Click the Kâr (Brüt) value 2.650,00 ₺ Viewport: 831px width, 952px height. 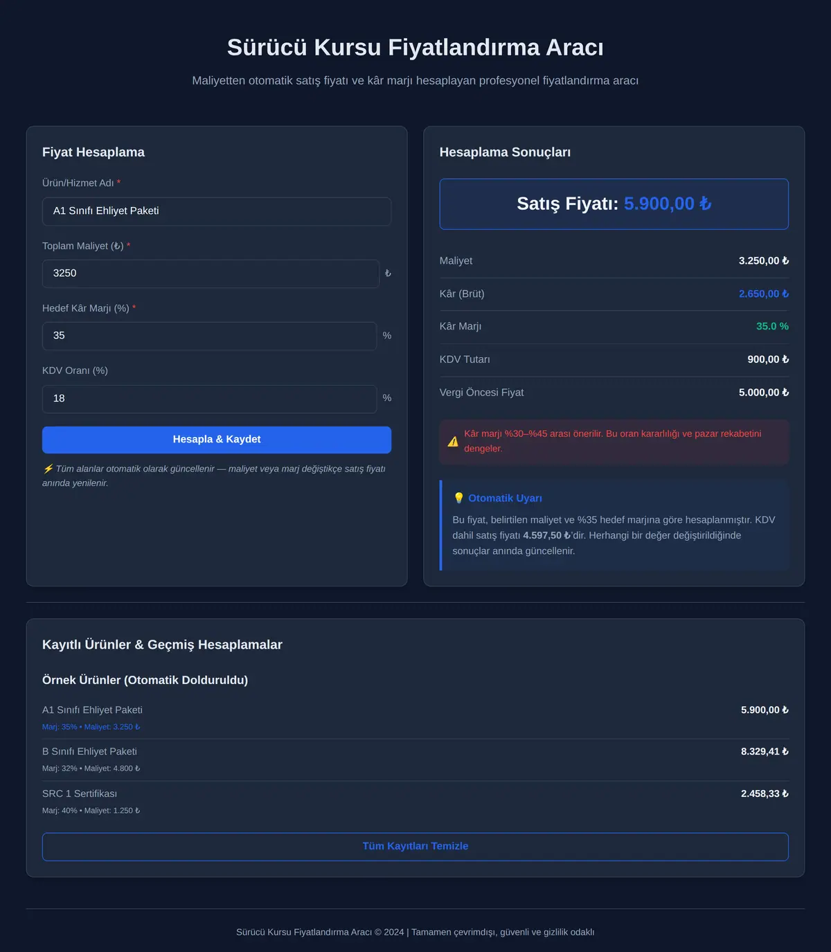pos(764,294)
